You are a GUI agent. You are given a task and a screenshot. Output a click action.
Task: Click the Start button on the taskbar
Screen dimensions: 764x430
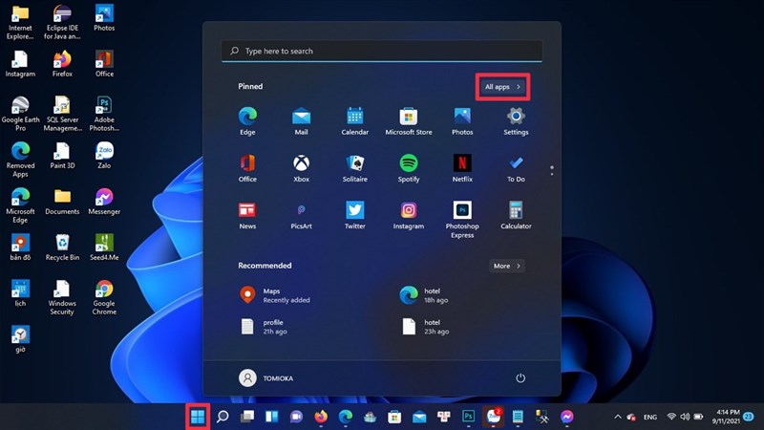198,417
